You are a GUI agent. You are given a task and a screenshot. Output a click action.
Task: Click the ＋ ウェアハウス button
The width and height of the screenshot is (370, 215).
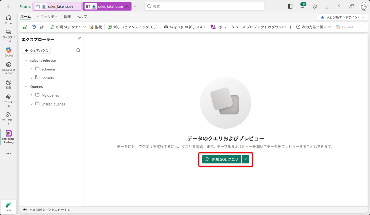(x=36, y=50)
